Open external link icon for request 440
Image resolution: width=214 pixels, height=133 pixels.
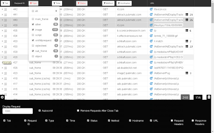tap(151, 20)
